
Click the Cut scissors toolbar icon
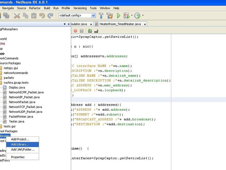(x=17, y=15)
